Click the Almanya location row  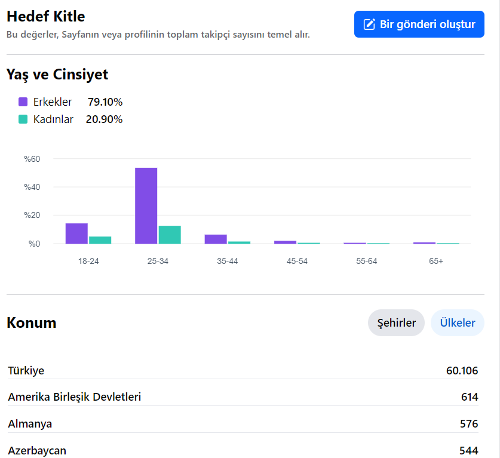pyautogui.click(x=243, y=423)
